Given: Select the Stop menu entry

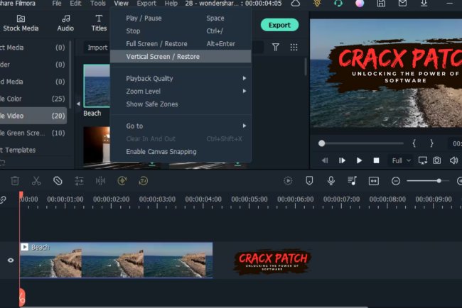Looking at the screenshot, I should (181, 31).
